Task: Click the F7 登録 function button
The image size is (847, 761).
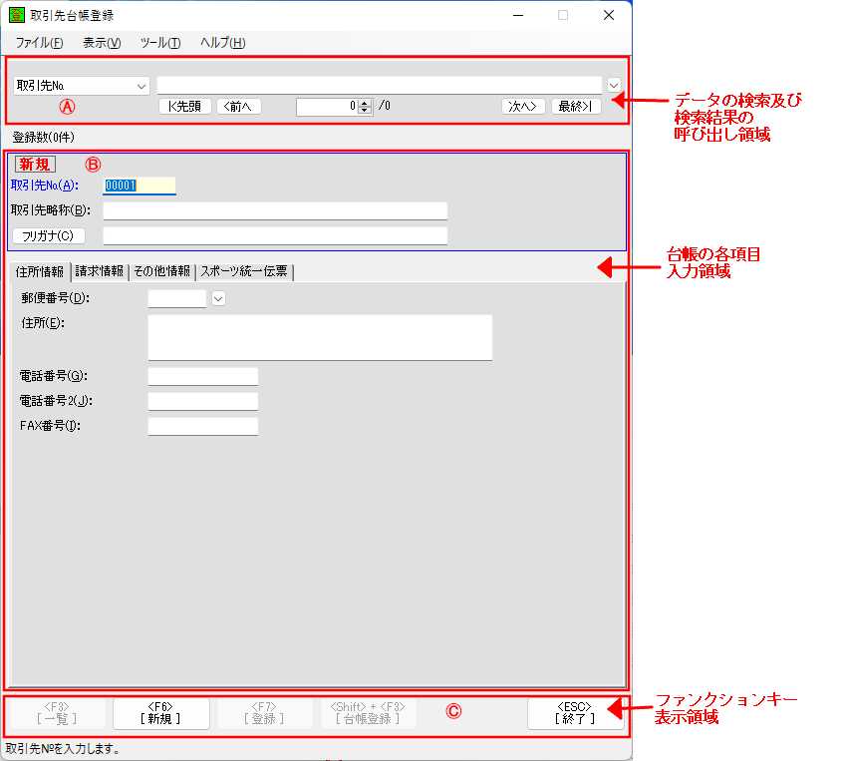Action: point(265,713)
